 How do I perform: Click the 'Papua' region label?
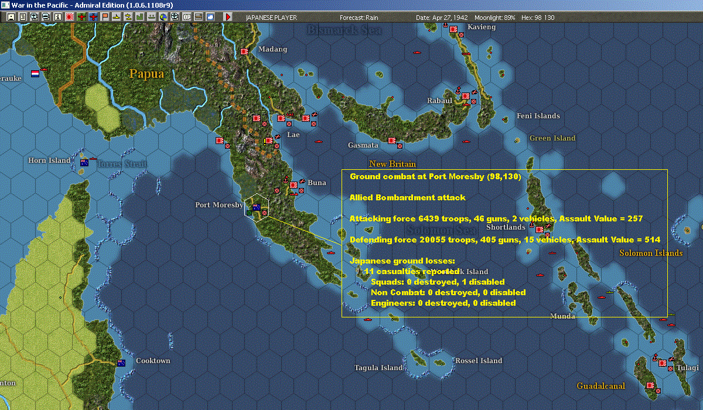[x=146, y=74]
